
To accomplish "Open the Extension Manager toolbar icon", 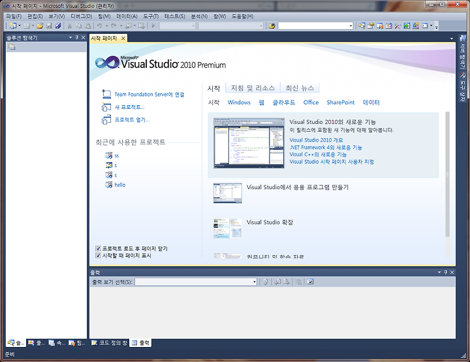I will 415,26.
